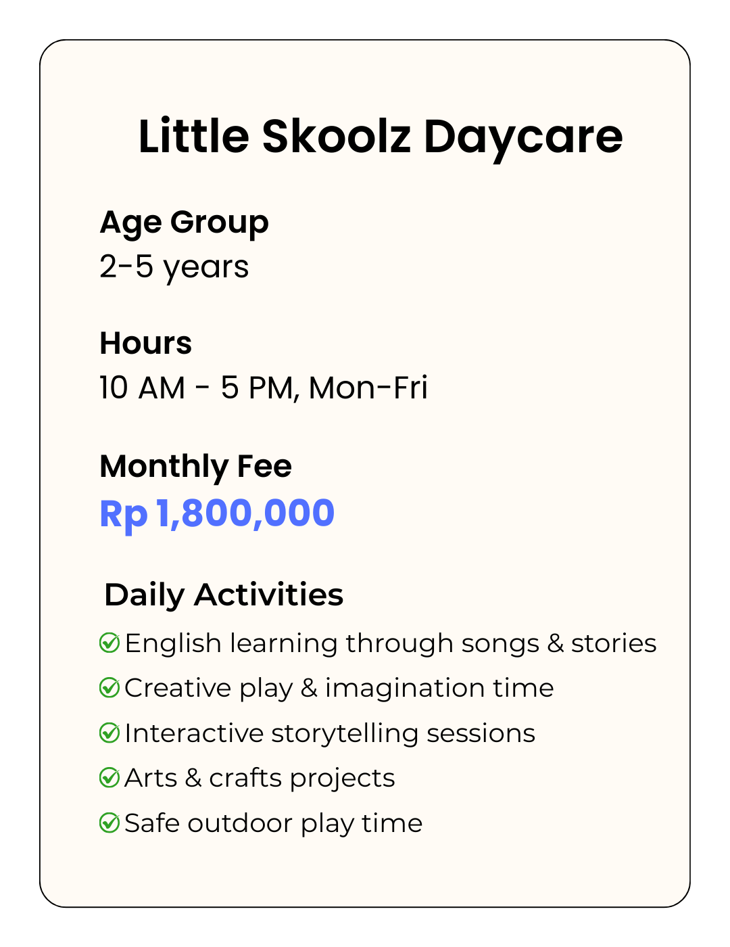Select the 'Safe outdoor play time' text
The image size is (730, 947).
(274, 823)
